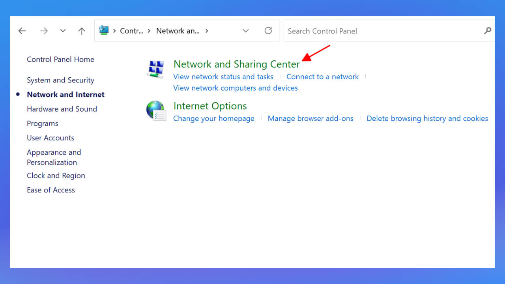The width and height of the screenshot is (505, 284).
Task: Select the 'Contr...' breadcrumb segment
Action: (x=131, y=31)
